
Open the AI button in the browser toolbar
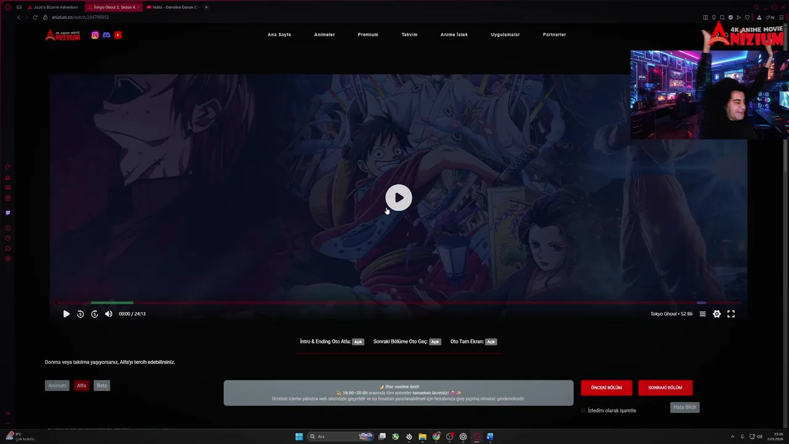770,17
